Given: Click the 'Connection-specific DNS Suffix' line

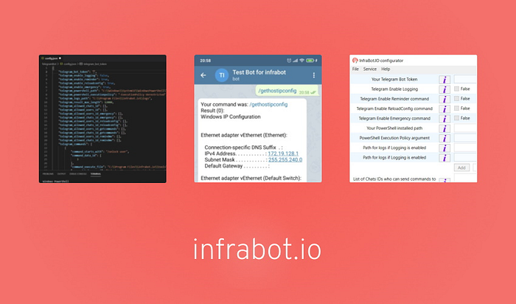Looking at the screenshot, I should (x=243, y=148).
